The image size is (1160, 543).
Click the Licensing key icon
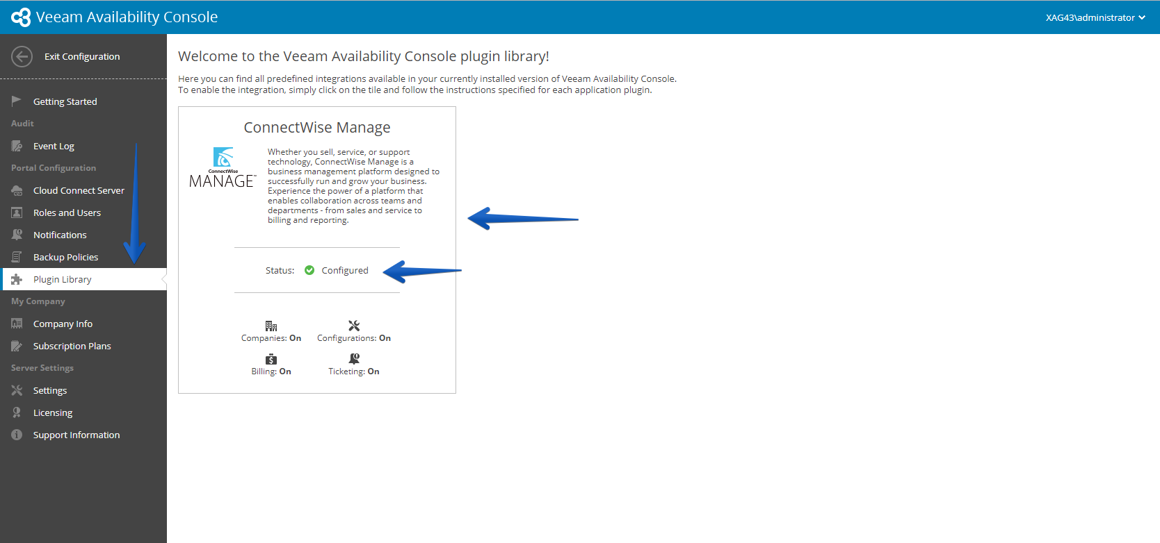coord(17,412)
